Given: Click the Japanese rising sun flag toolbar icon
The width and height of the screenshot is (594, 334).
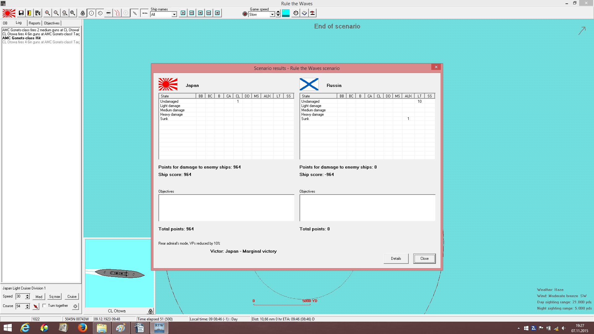Looking at the screenshot, I should (x=9, y=13).
